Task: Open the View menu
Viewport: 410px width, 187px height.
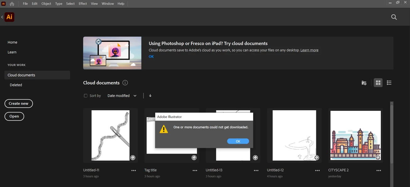Action: 94,4
